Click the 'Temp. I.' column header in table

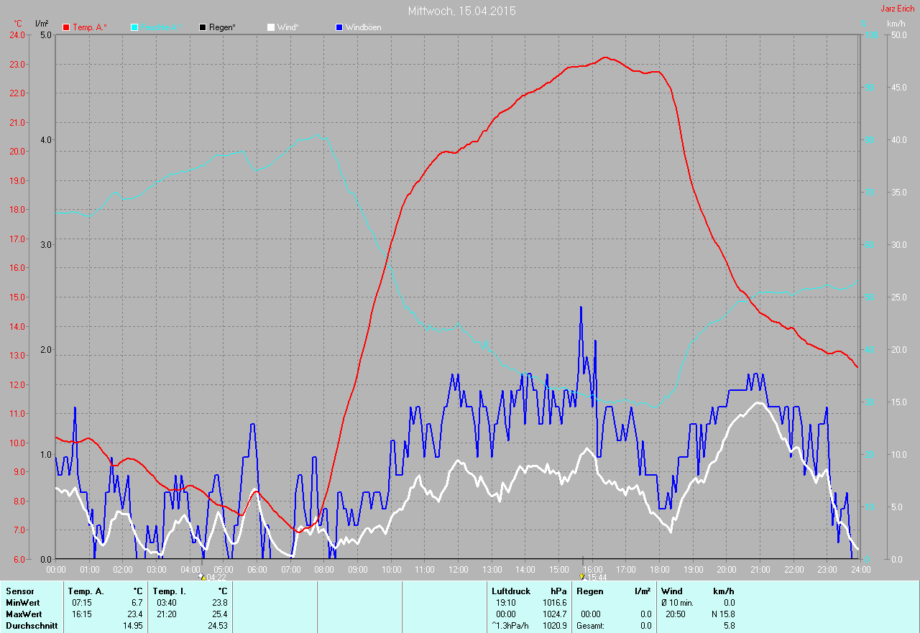tap(170, 591)
